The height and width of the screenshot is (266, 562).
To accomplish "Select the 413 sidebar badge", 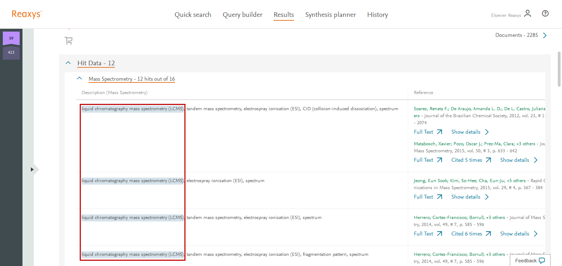I will [x=11, y=53].
